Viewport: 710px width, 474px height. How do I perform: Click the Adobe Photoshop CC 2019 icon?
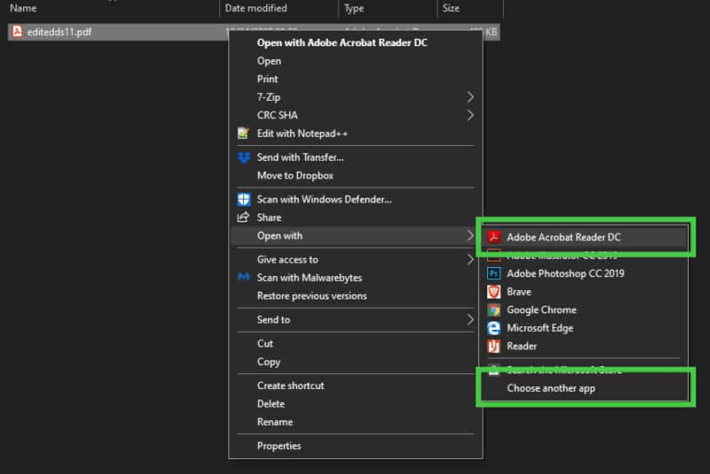coord(494,273)
